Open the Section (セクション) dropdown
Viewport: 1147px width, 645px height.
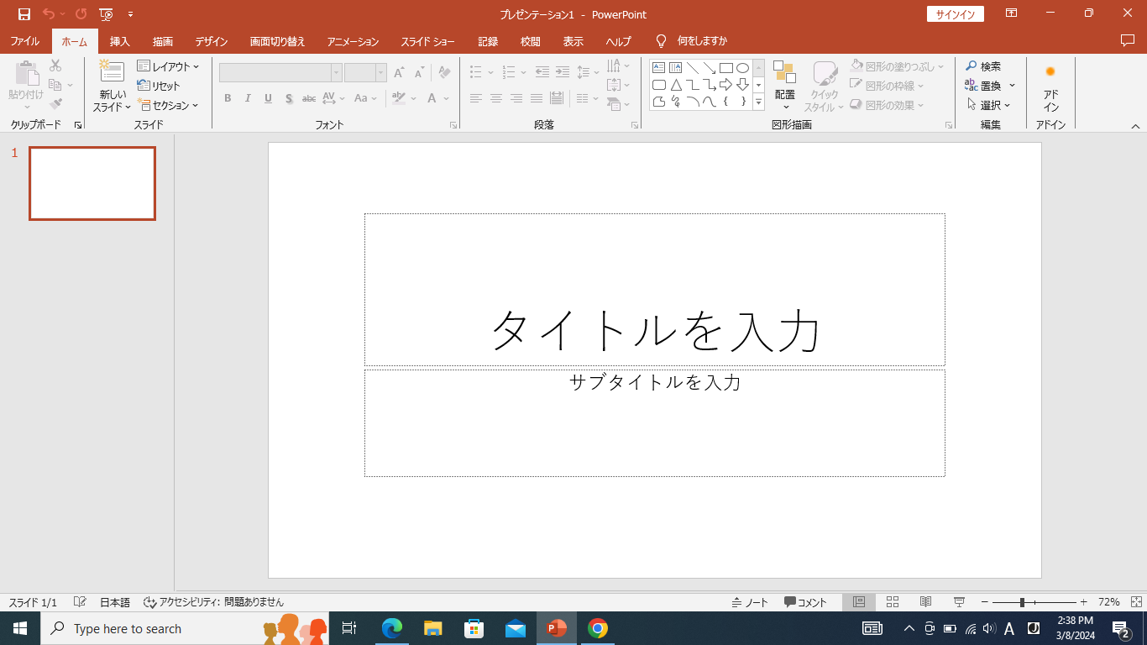pyautogui.click(x=169, y=105)
